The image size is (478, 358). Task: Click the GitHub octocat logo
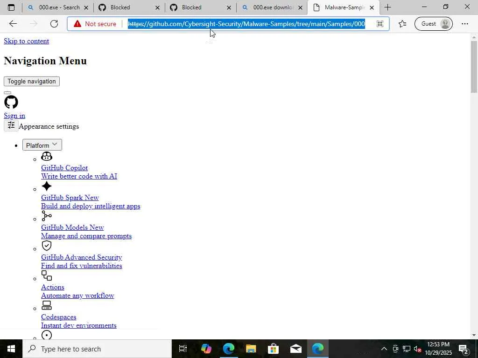tap(11, 102)
